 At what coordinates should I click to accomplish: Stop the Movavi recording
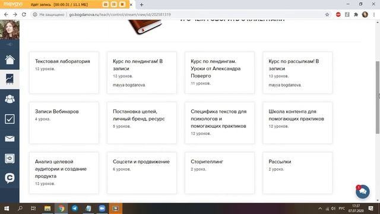click(122, 4)
